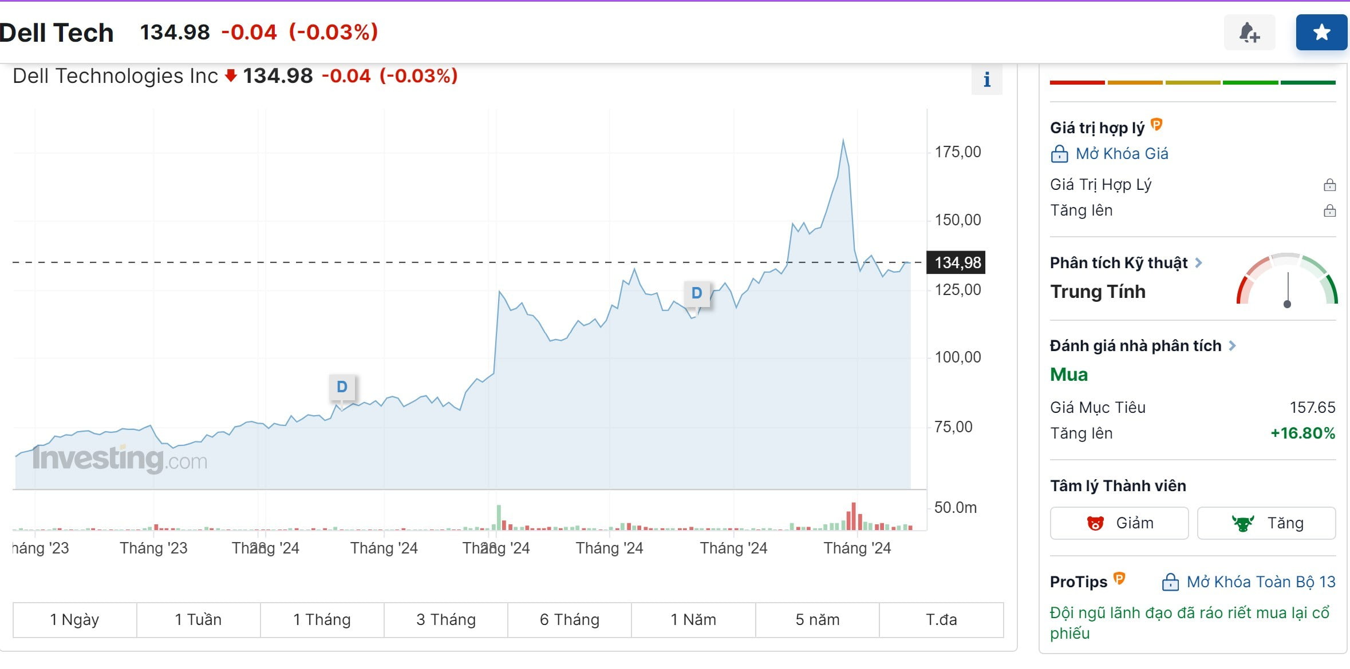The width and height of the screenshot is (1350, 669).
Task: Click the lock icon before Mở Khóa Toàn Bộ 13
Action: click(1170, 582)
